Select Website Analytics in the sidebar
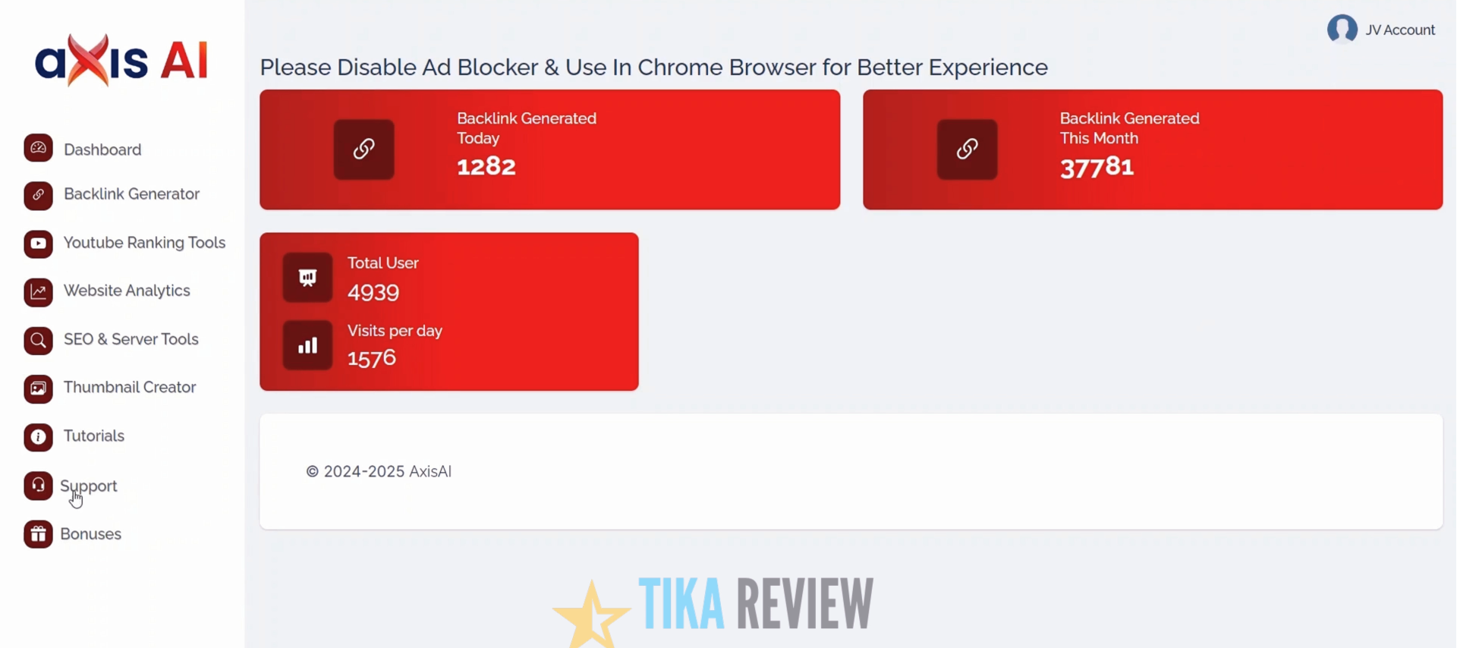Image resolution: width=1457 pixels, height=648 pixels. 127,291
